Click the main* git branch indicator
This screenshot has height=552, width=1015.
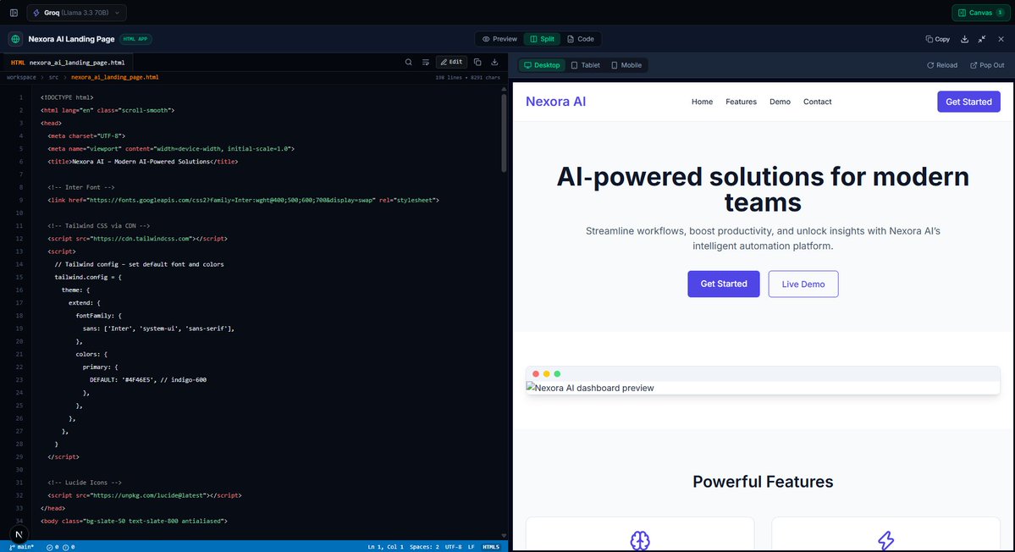point(22,547)
